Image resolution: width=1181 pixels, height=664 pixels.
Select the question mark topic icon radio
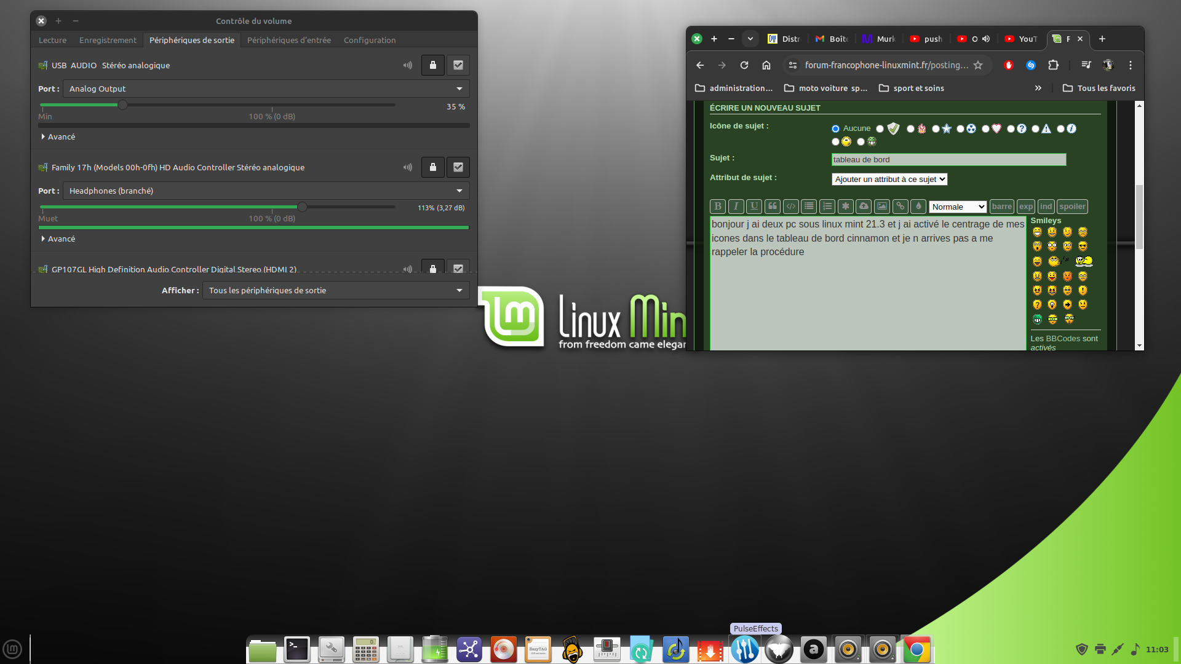click(x=1011, y=128)
